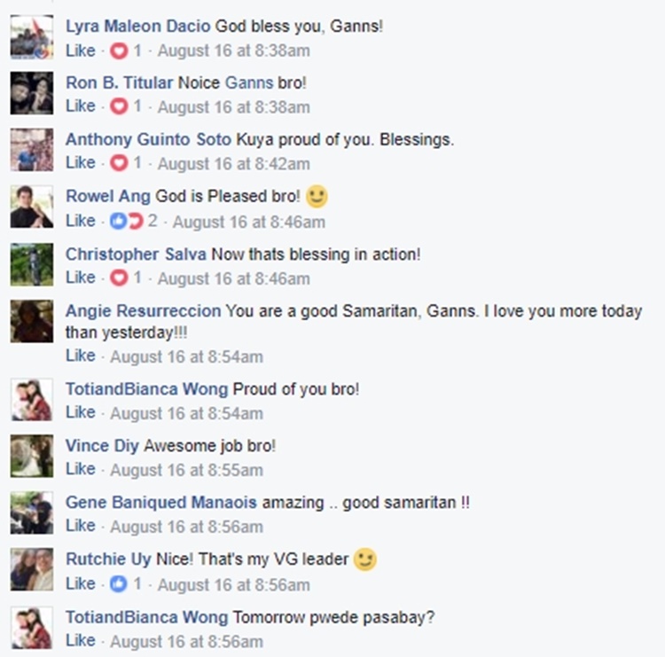The width and height of the screenshot is (665, 657).
Task: Like Gene Baniqued Manaois's comment
Action: [80, 526]
